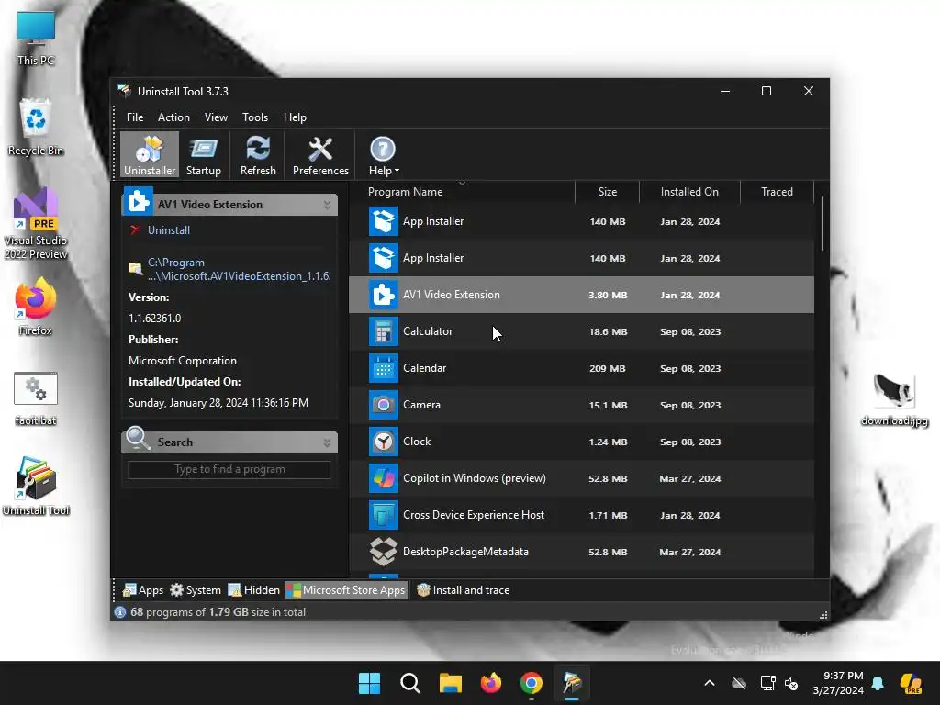940x705 pixels.
Task: Collapse the Search panel
Action: coord(327,442)
